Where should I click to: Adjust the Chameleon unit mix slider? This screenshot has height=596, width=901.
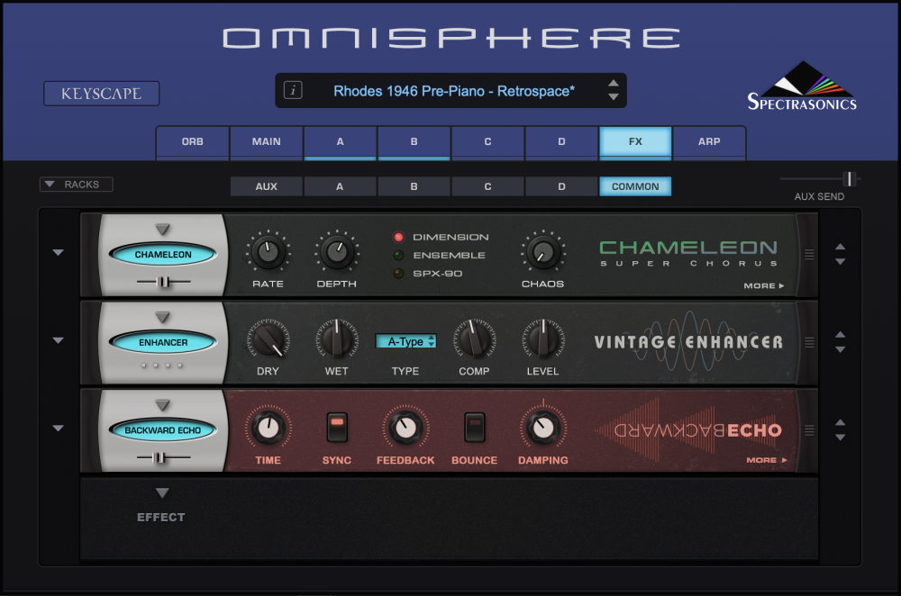tap(164, 282)
